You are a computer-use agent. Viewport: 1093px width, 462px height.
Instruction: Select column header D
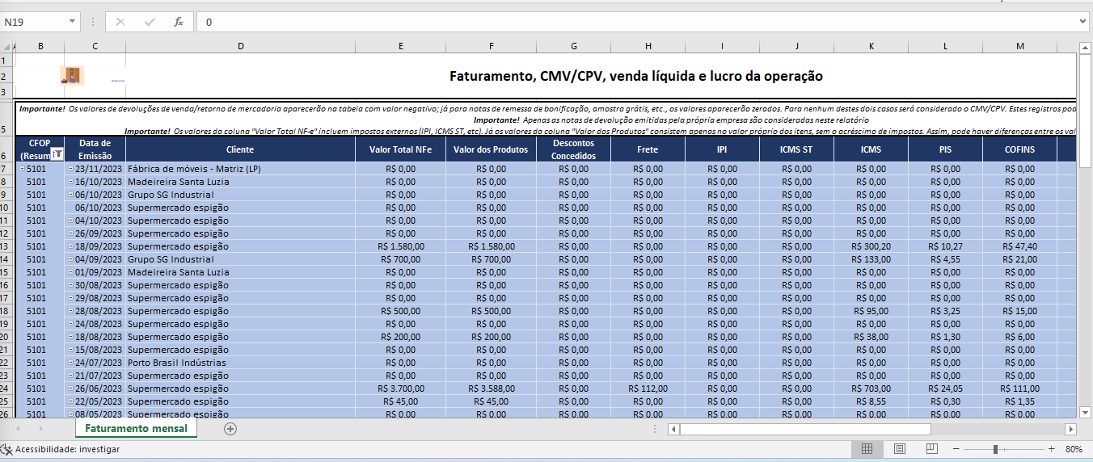240,46
